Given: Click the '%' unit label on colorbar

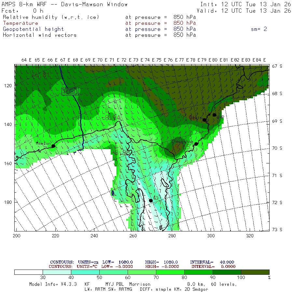Looking at the screenshot, I should coord(269,277).
